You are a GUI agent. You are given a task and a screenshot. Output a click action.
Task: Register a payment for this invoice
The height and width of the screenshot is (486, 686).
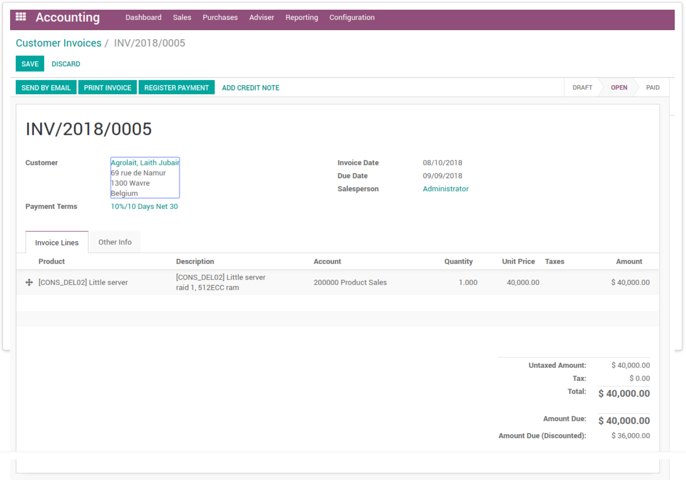coord(176,88)
